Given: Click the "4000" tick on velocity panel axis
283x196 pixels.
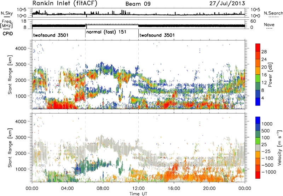Looking at the screenshot, I should coord(22,121).
